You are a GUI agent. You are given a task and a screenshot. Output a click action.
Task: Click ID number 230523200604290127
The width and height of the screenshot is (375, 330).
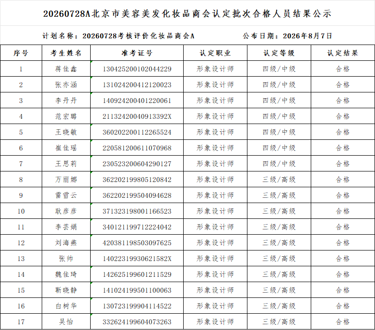click(137, 164)
